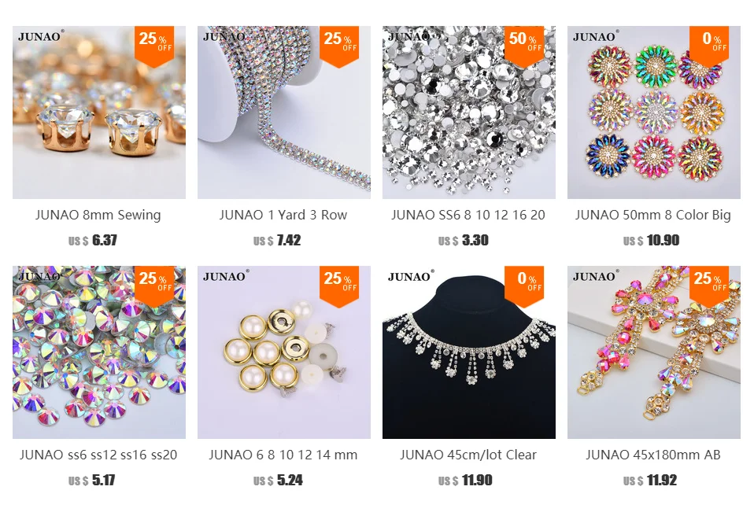
Task: Open the rhinestone fringe necklace trim image
Action: tap(469, 352)
